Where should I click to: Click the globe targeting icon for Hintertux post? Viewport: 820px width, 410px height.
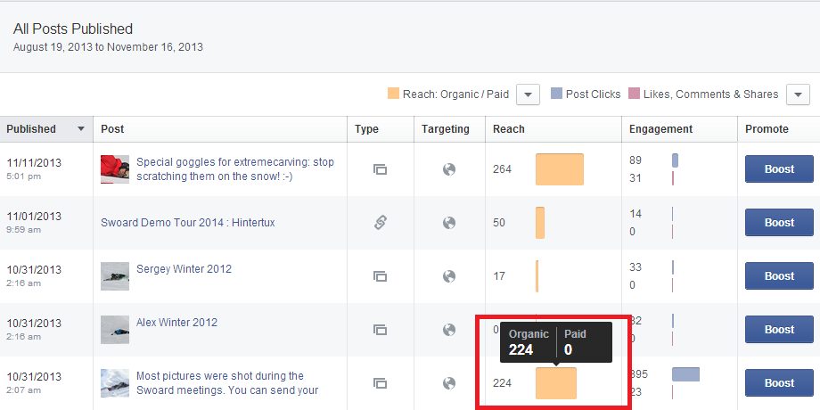(449, 223)
